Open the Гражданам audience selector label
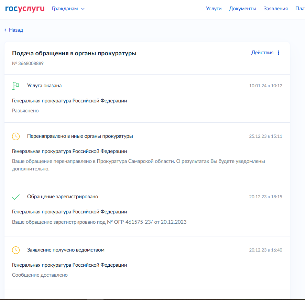305x300 pixels. pos(65,9)
